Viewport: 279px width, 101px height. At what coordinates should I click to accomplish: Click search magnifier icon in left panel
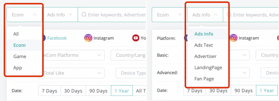click(84, 15)
